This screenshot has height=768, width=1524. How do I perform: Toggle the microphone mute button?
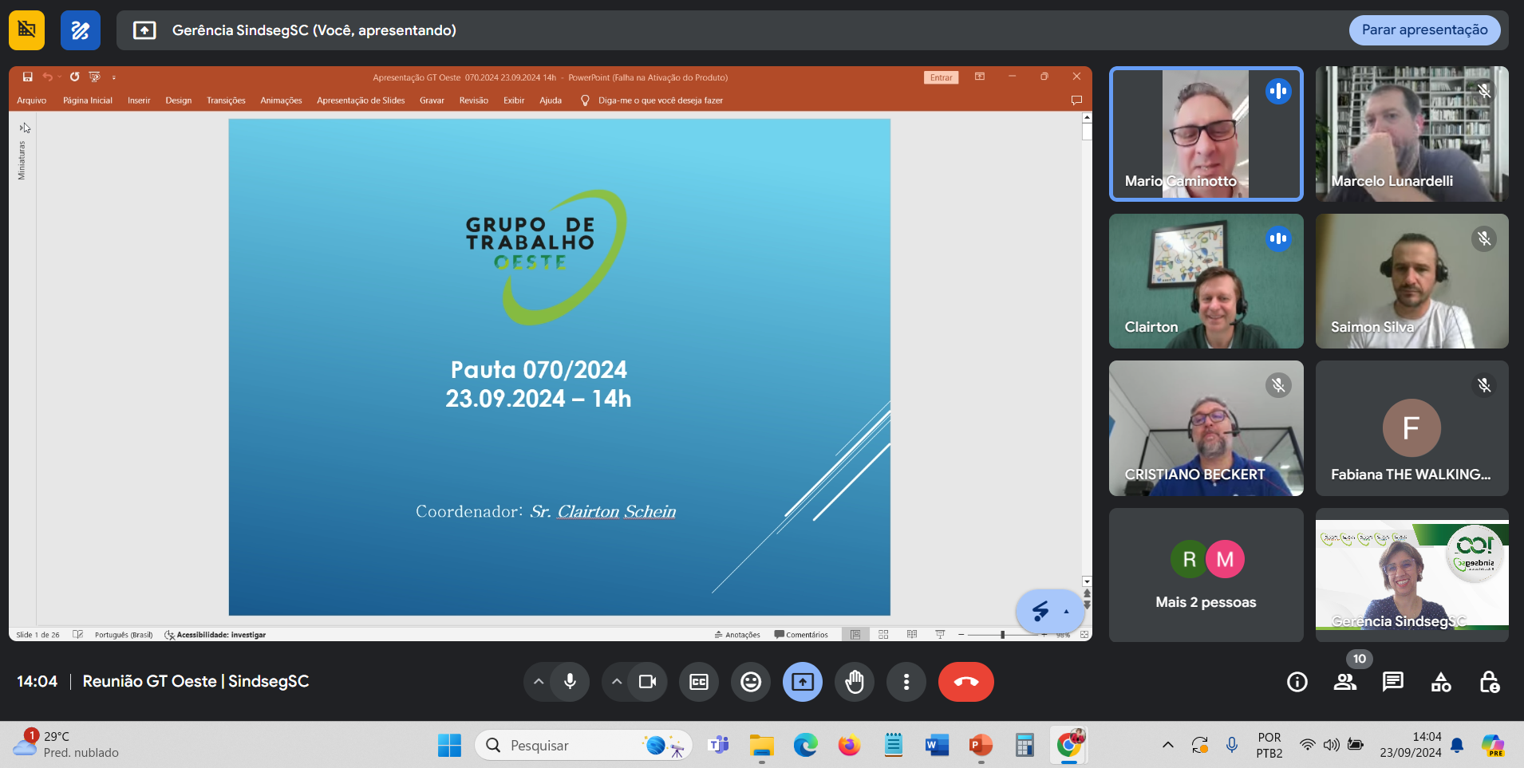click(x=570, y=682)
